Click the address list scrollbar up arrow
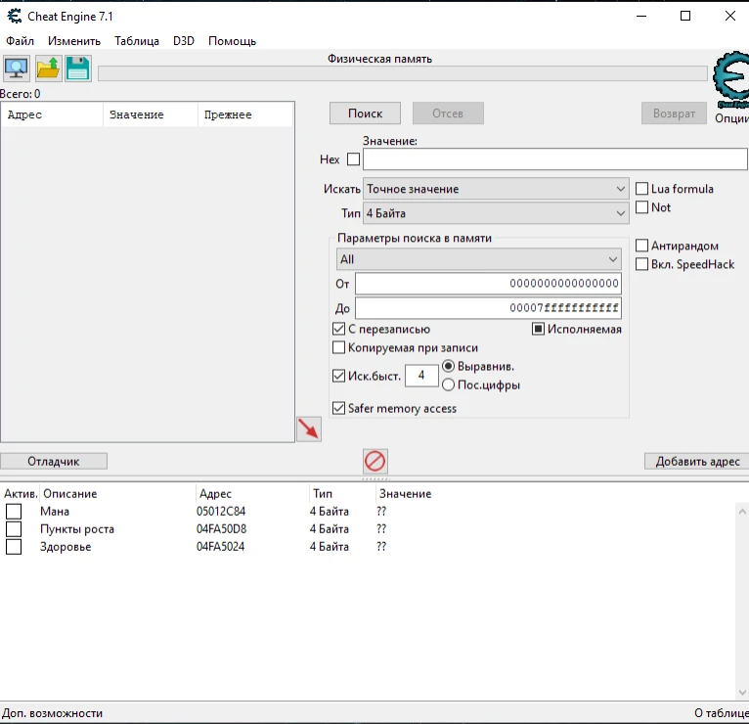Screen dimensions: 749x724 click(x=742, y=512)
